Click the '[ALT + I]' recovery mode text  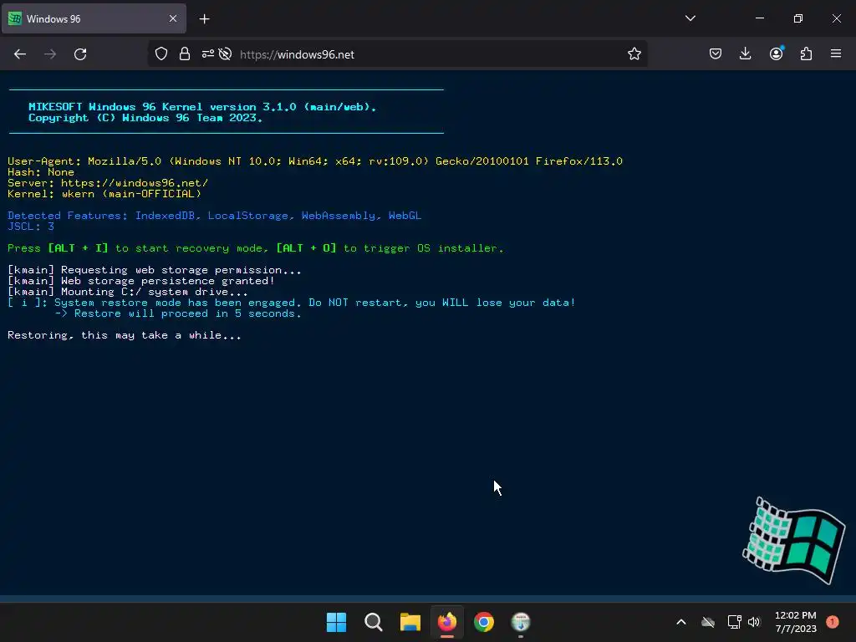click(x=78, y=248)
